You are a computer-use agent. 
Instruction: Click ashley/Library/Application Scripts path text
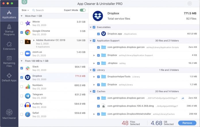[x=163, y=47]
